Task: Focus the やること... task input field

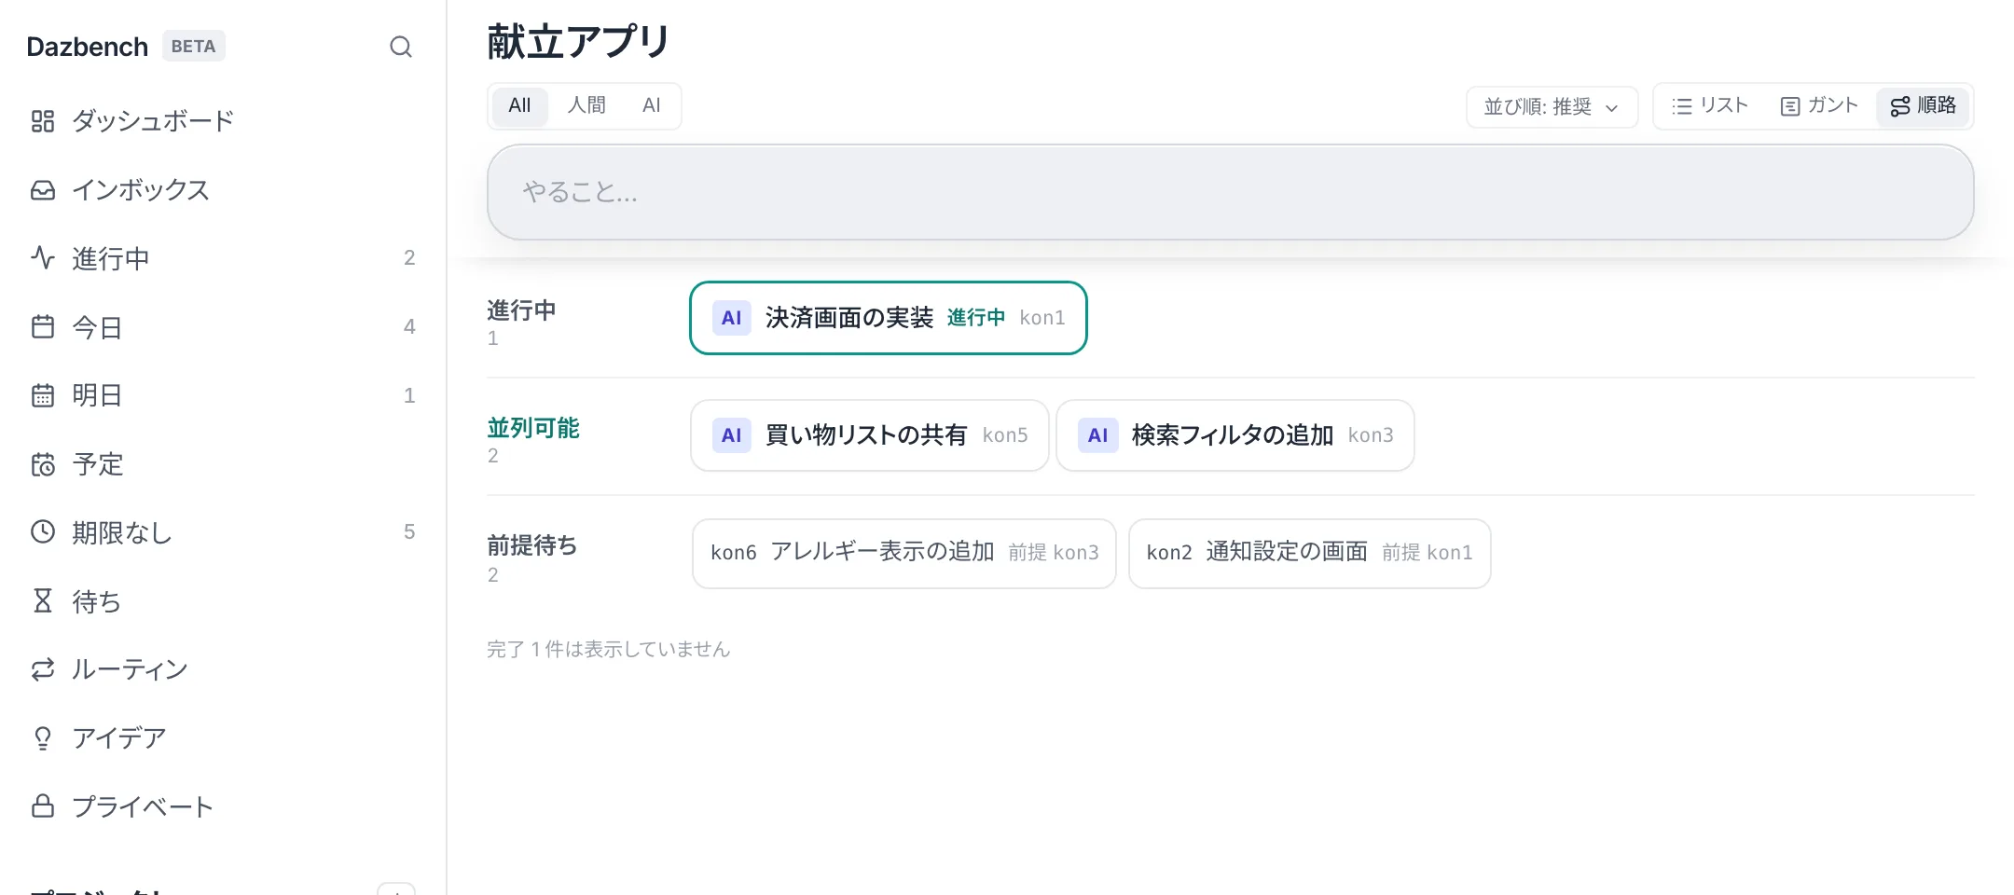Action: [1230, 192]
